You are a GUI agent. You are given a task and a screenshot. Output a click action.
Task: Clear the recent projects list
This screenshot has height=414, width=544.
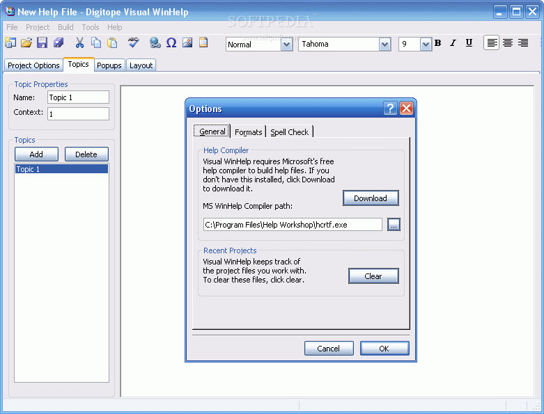click(373, 276)
